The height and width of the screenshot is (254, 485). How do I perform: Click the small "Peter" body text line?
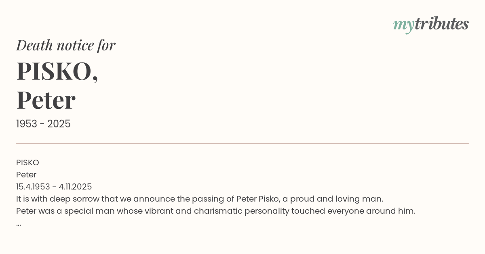(x=26, y=175)
